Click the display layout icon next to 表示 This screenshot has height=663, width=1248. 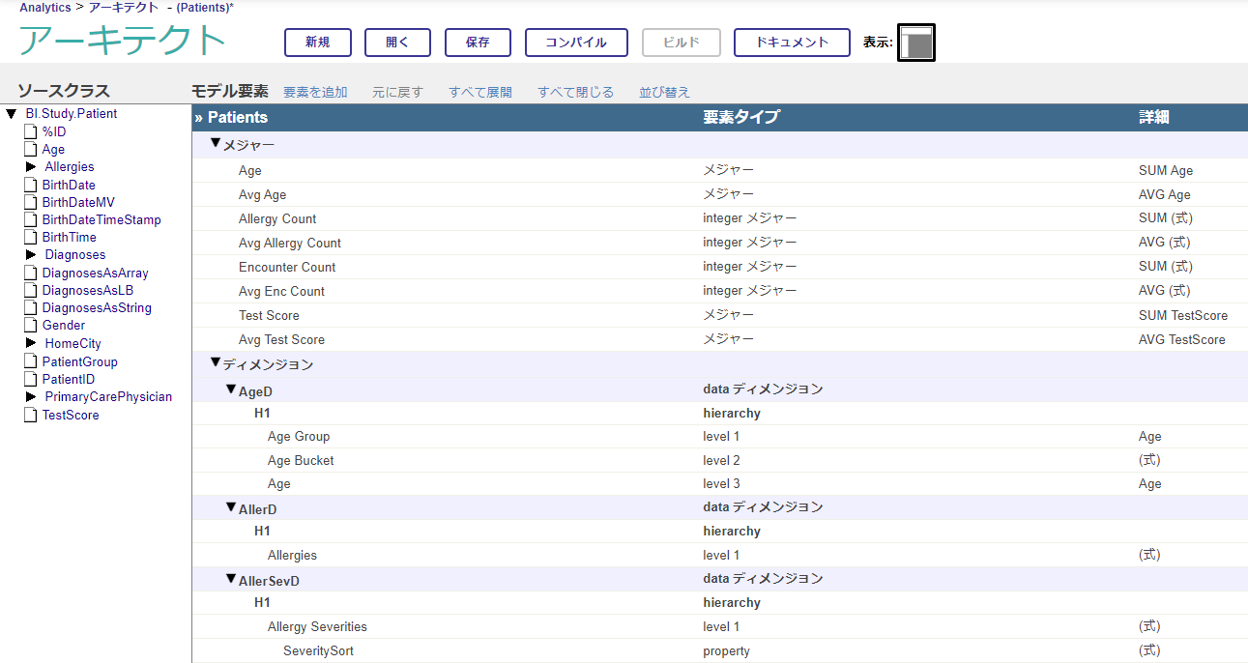915,43
